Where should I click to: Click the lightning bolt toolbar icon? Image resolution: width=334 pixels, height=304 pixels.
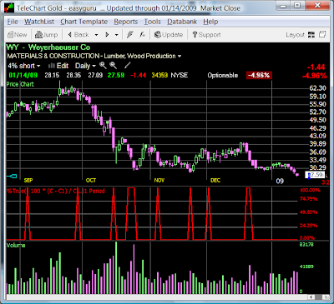129,35
